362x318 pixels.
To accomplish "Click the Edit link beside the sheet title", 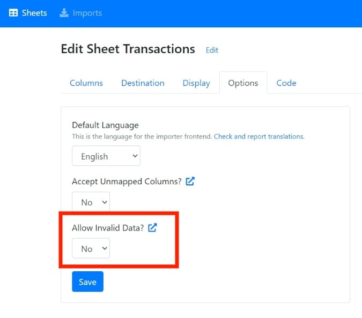I will tap(212, 50).
